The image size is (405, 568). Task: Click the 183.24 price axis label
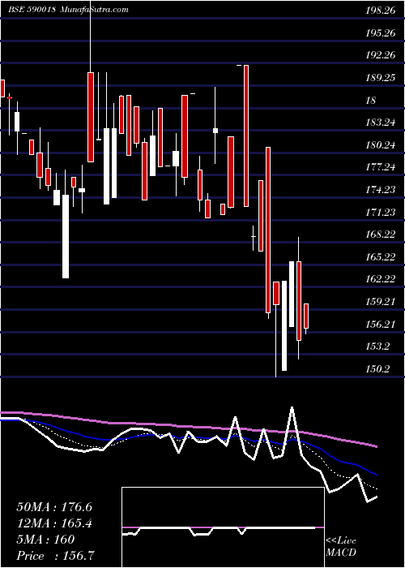[x=380, y=123]
